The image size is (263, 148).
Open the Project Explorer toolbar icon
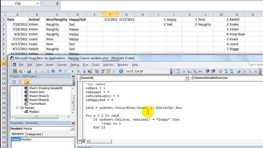(97, 71)
